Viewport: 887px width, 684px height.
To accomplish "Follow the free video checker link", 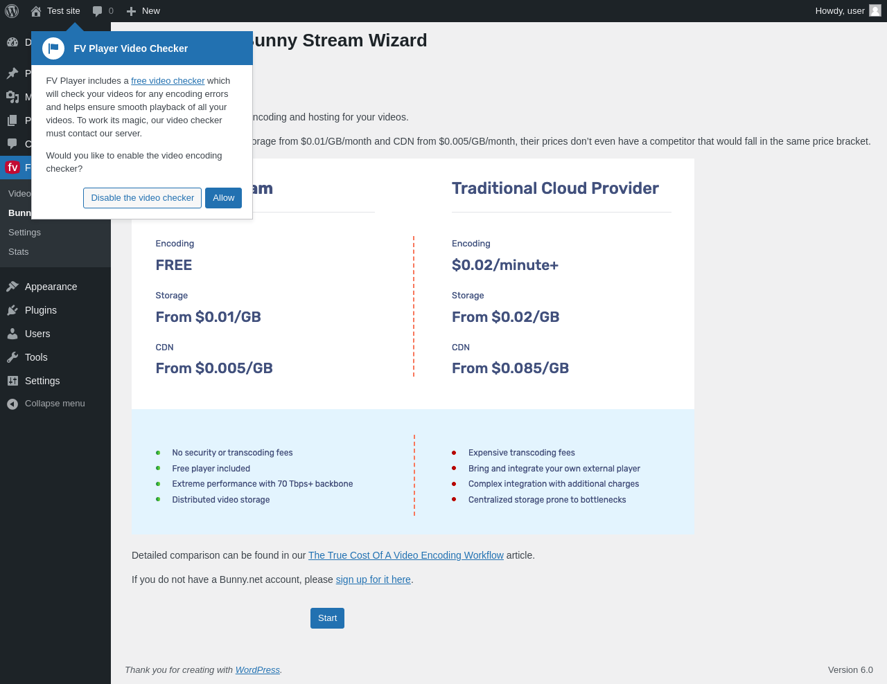I will [168, 81].
